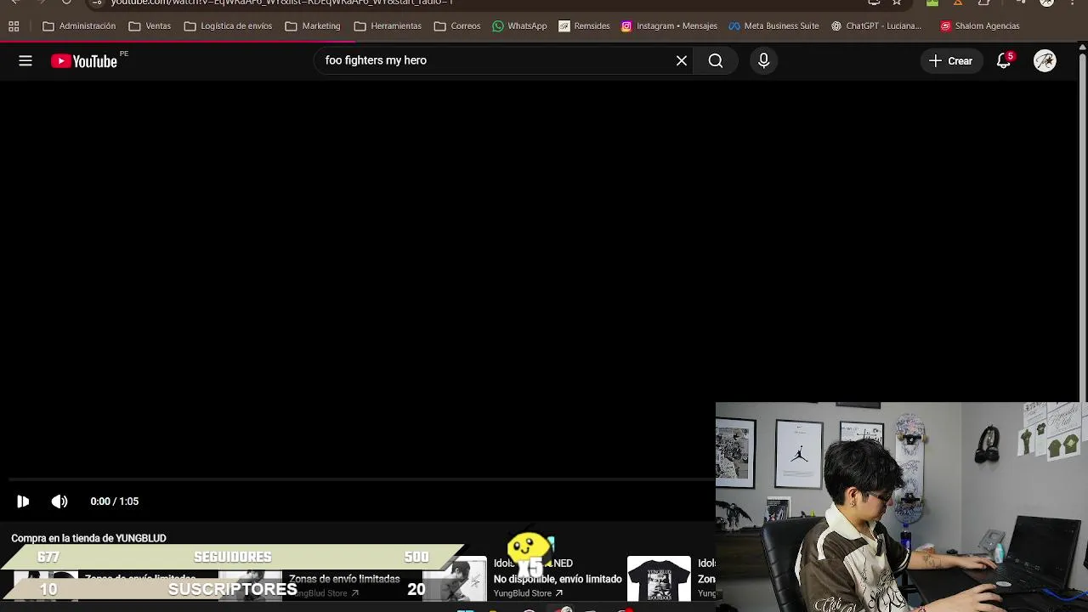Open the Administración bookmark folder
This screenshot has height=612, width=1088.
(x=79, y=26)
